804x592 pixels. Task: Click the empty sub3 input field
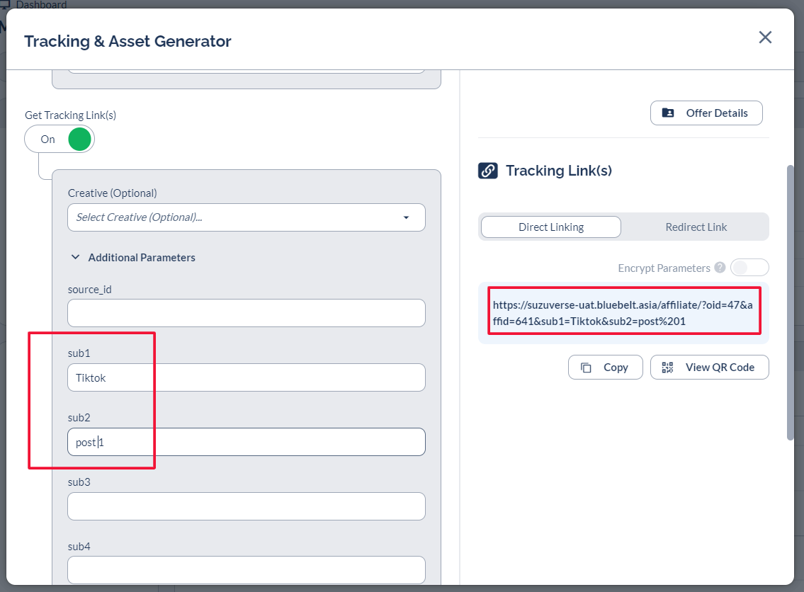(246, 506)
